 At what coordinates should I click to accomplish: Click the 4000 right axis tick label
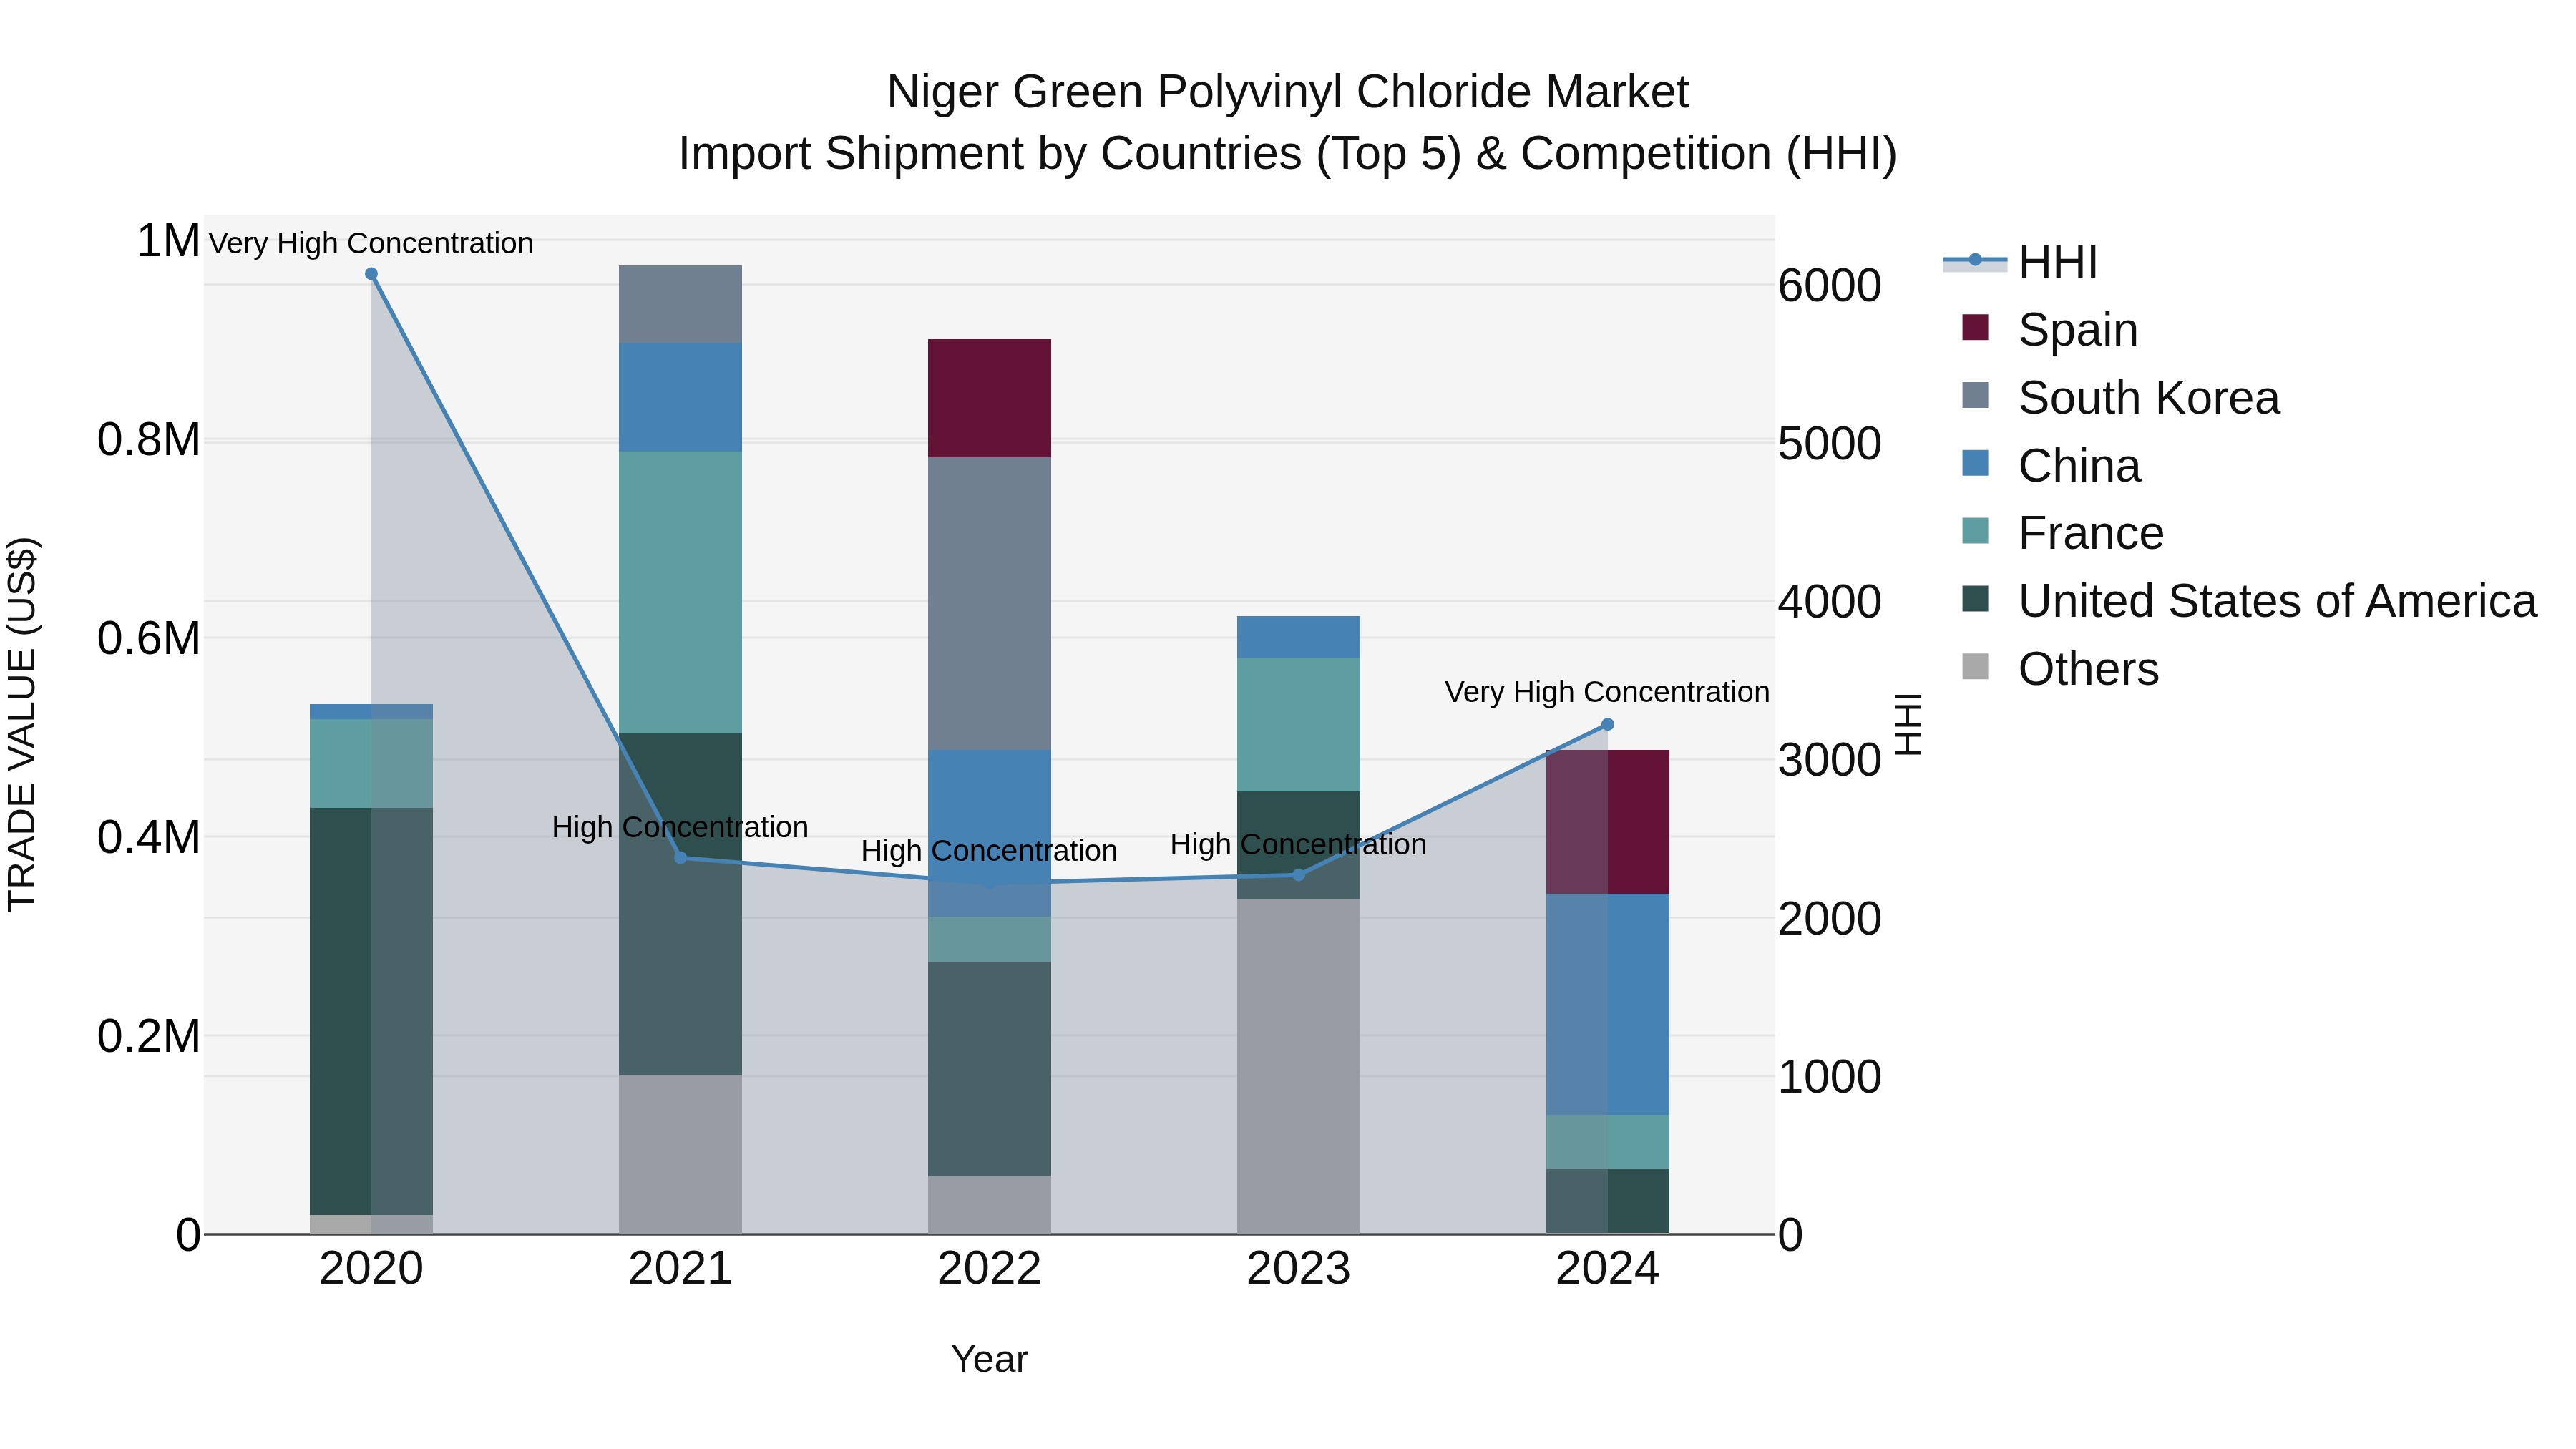(x=1830, y=602)
